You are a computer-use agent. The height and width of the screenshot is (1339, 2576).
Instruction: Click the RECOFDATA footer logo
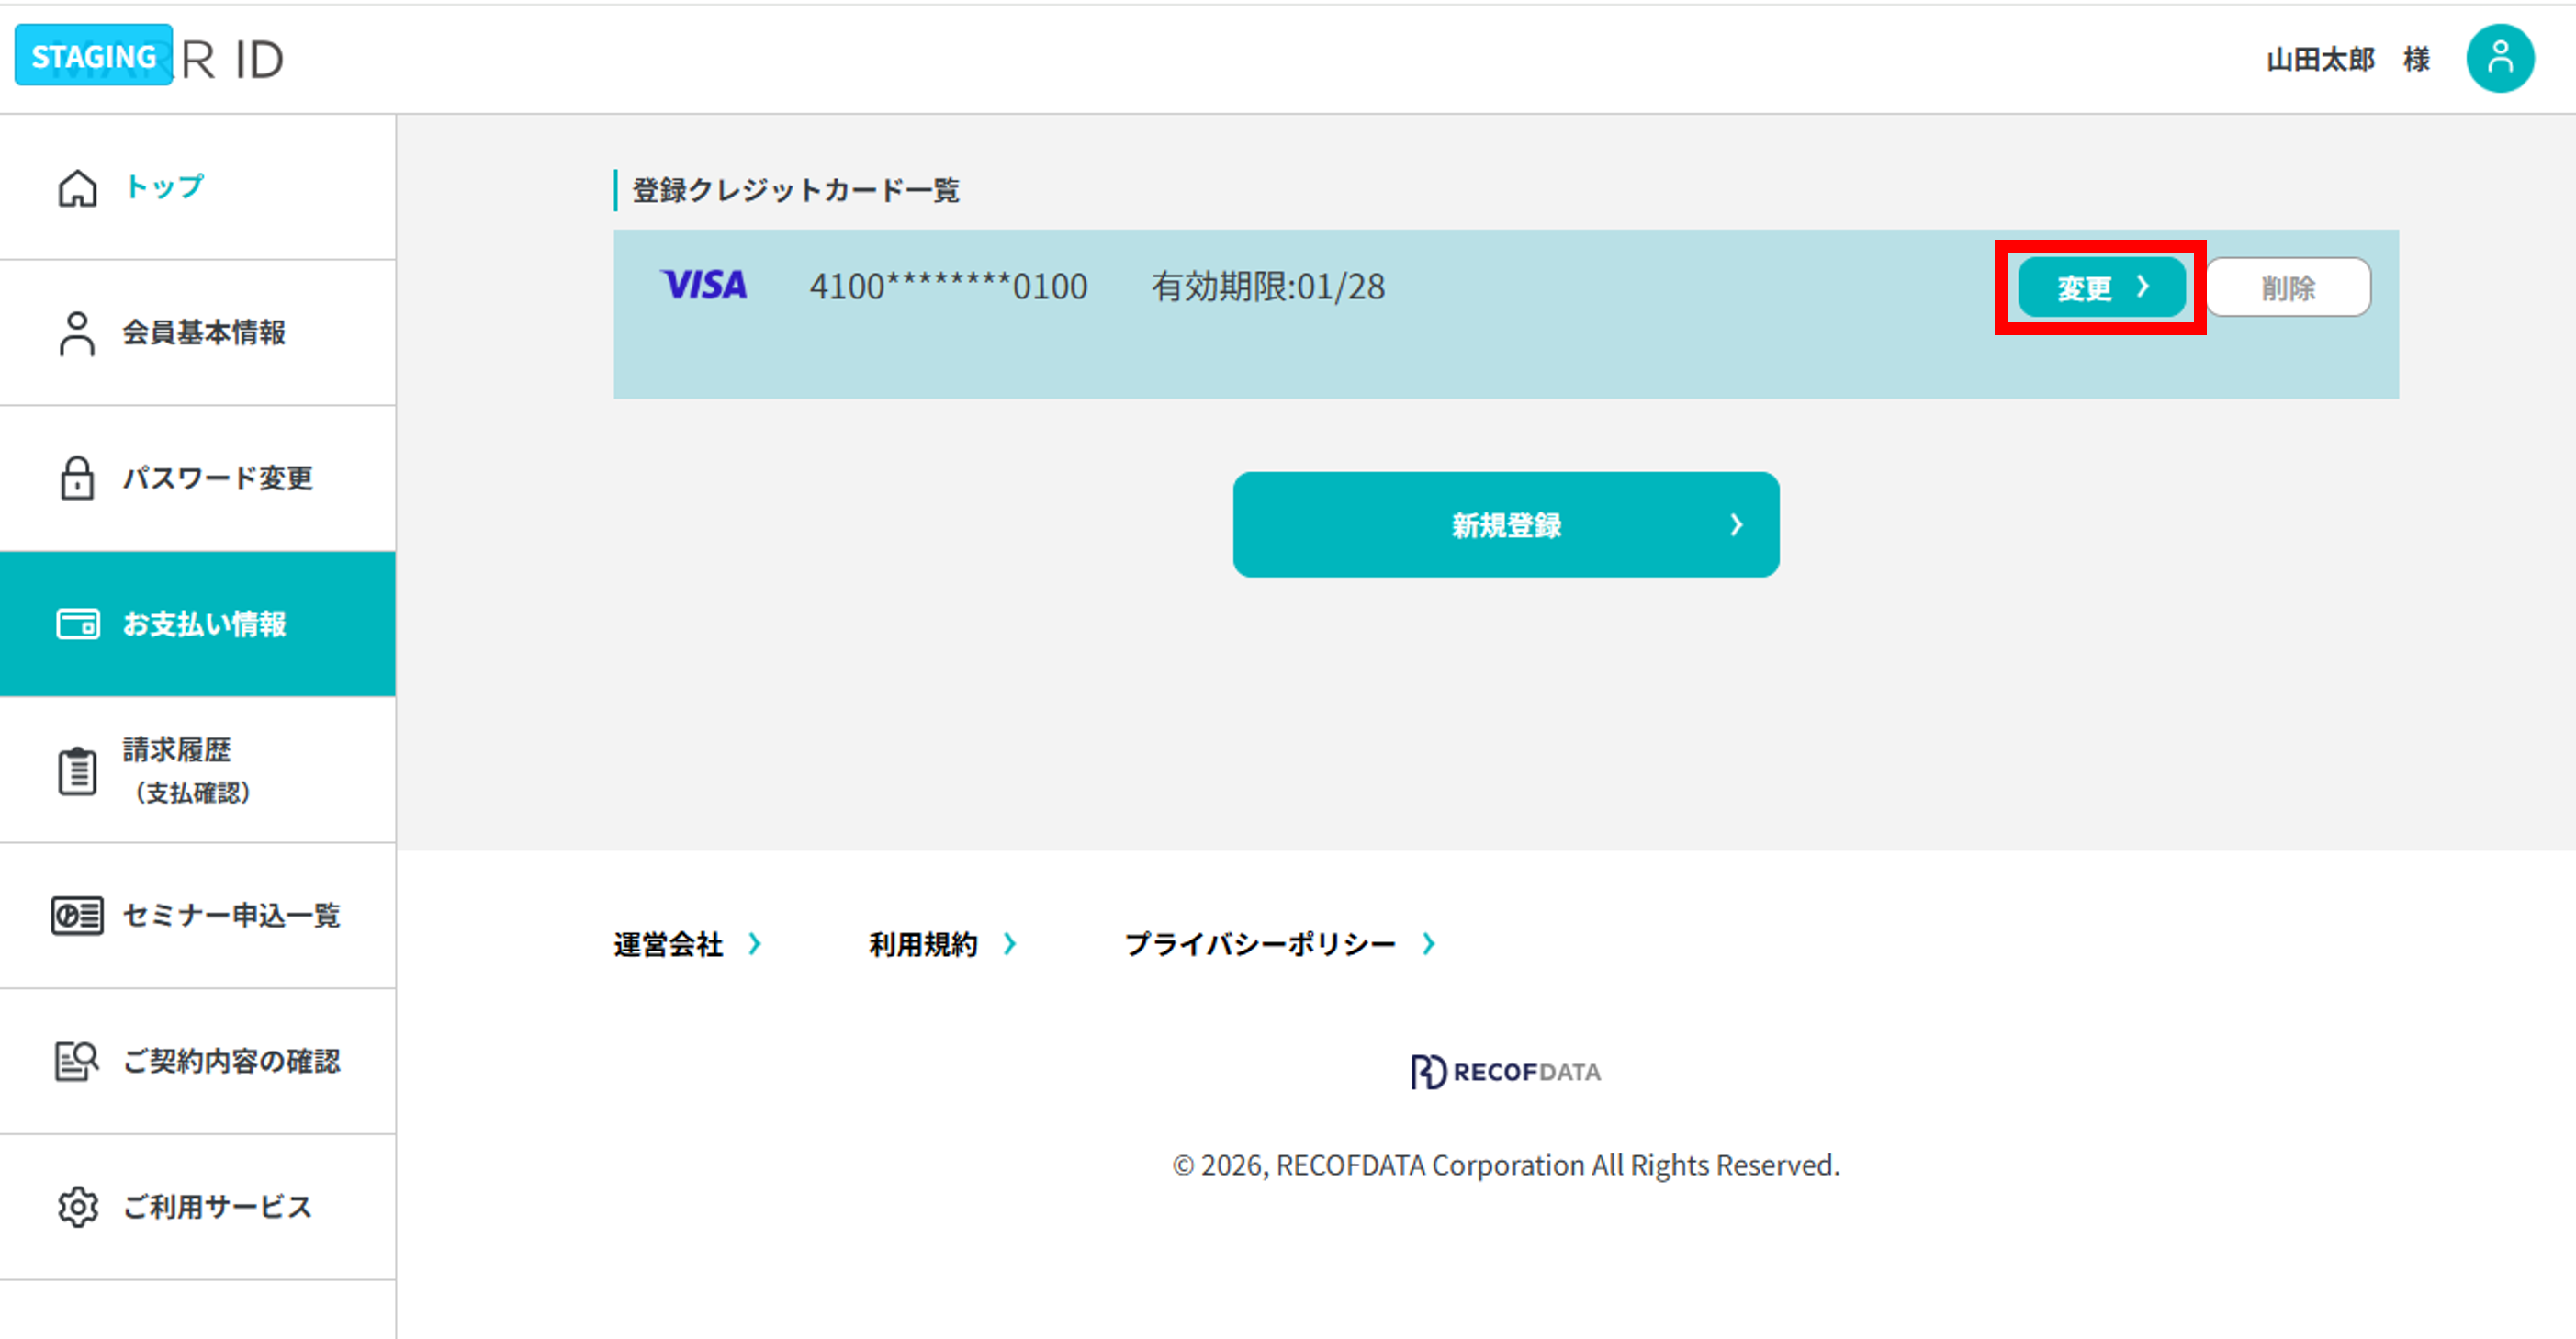coord(1505,1072)
